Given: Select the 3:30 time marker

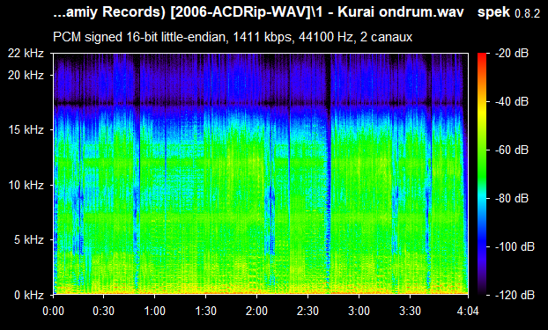Looking at the screenshot, I should [x=410, y=311].
